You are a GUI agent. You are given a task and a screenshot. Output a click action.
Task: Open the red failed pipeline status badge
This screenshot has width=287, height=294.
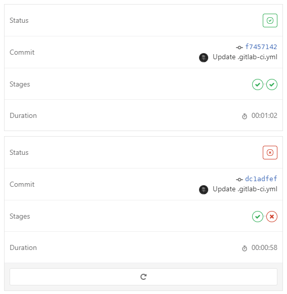coord(270,152)
